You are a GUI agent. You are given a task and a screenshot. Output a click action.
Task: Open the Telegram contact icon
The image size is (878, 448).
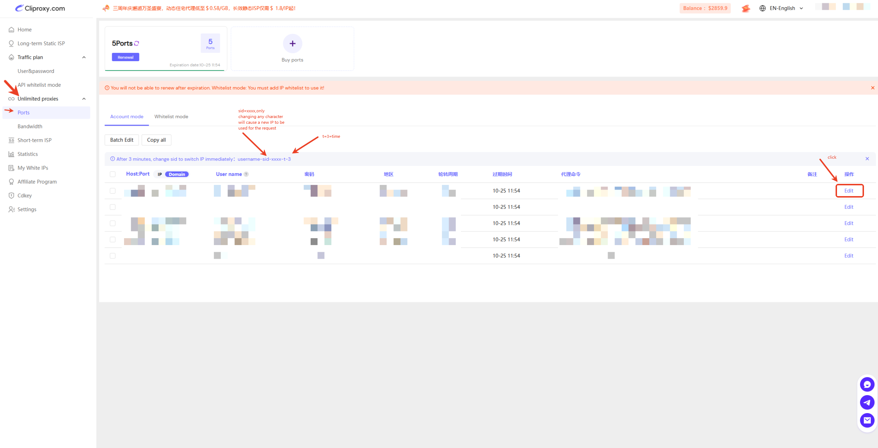pos(867,402)
